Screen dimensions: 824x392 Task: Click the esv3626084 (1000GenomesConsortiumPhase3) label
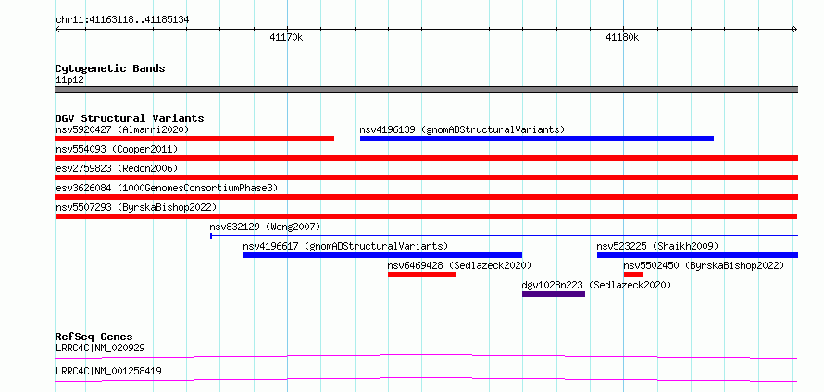click(x=167, y=188)
